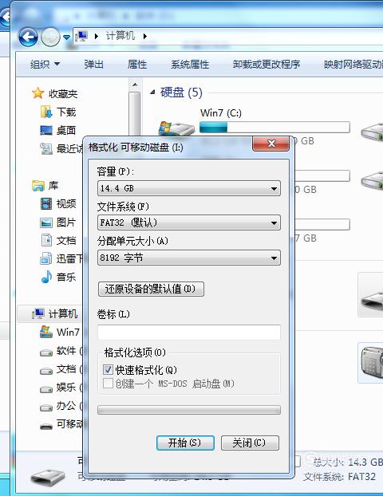
Task: Select the 库 libraries icon
Action: point(38,185)
